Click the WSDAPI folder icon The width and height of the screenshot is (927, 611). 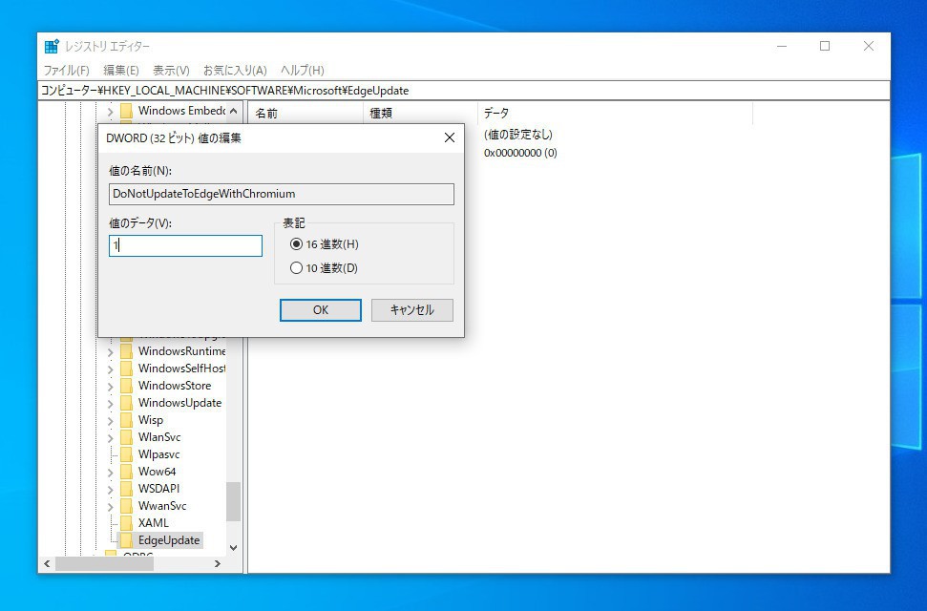pyautogui.click(x=126, y=488)
